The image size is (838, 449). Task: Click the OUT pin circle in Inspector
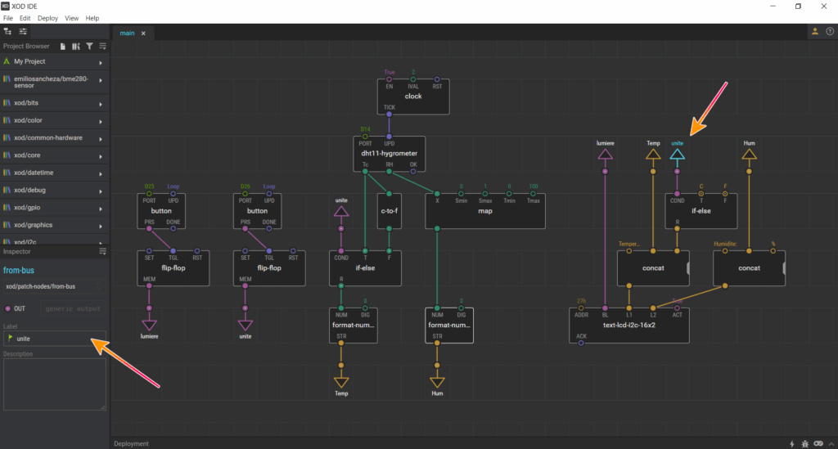click(7, 308)
